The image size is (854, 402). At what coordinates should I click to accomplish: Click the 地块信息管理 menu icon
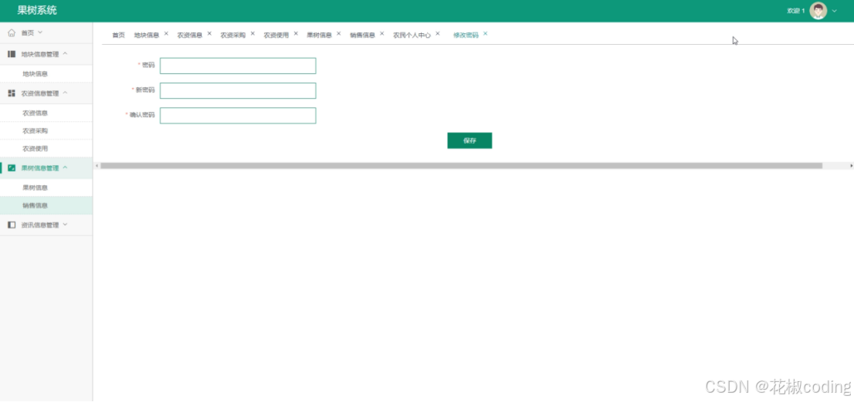[x=12, y=54]
